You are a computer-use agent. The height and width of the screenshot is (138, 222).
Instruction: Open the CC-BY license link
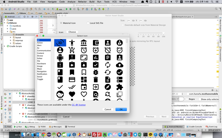(x=79, y=105)
